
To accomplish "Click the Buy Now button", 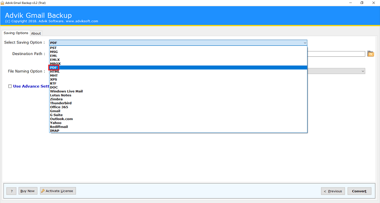I will point(28,191).
